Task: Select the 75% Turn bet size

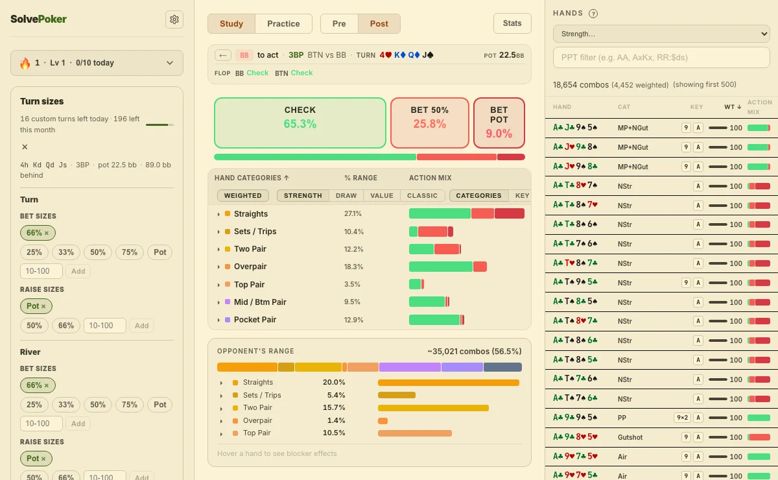Action: tap(130, 252)
